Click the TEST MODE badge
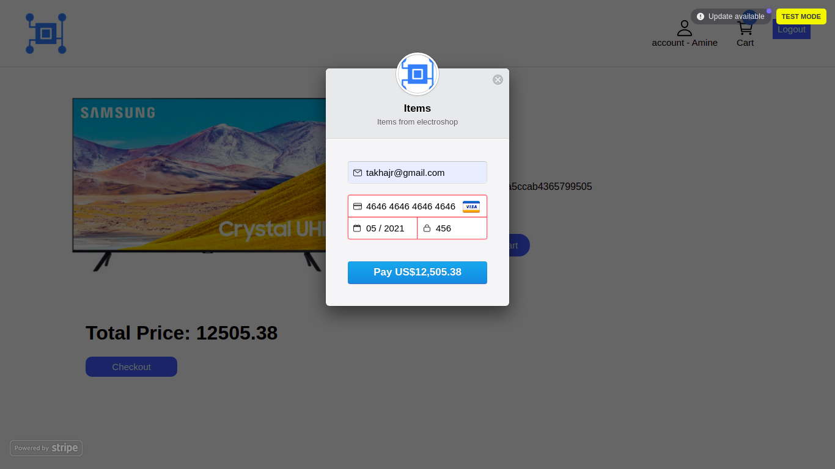Image resolution: width=835 pixels, height=469 pixels. click(801, 16)
